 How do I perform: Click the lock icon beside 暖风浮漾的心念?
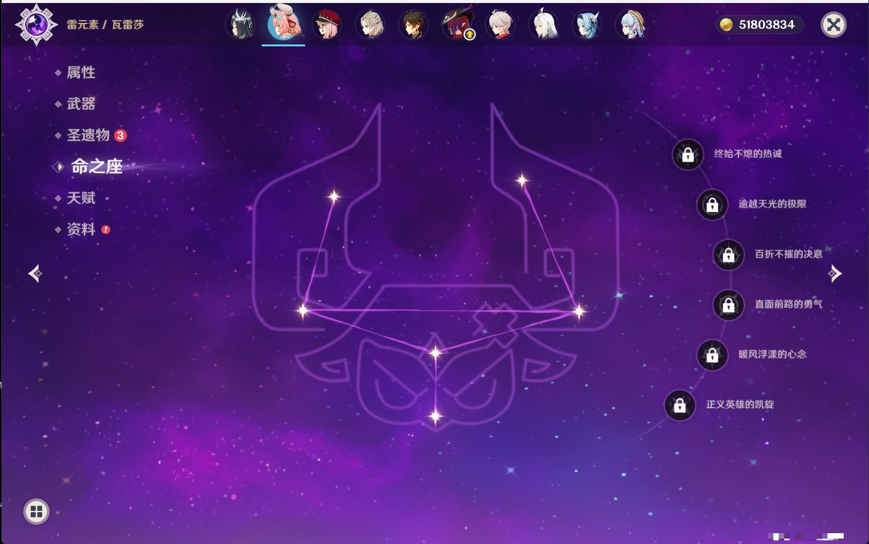[x=712, y=355]
